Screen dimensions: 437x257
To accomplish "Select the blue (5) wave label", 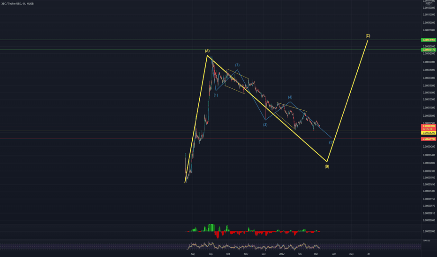I will point(331,142).
